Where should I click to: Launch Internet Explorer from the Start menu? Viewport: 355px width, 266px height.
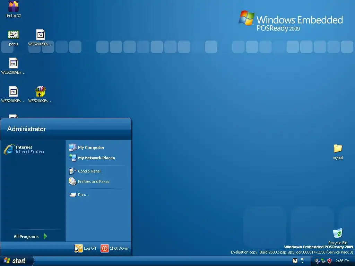point(33,149)
